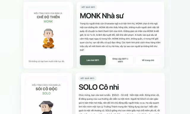Click the SÓI CÔ ĐỘC card title
Viewport: 190px width, 114px height.
46,89
